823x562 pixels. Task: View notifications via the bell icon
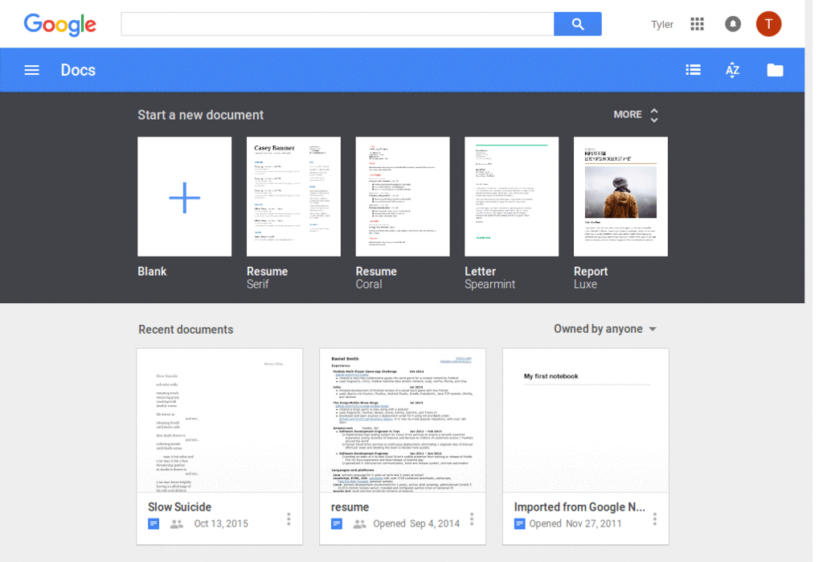[732, 23]
